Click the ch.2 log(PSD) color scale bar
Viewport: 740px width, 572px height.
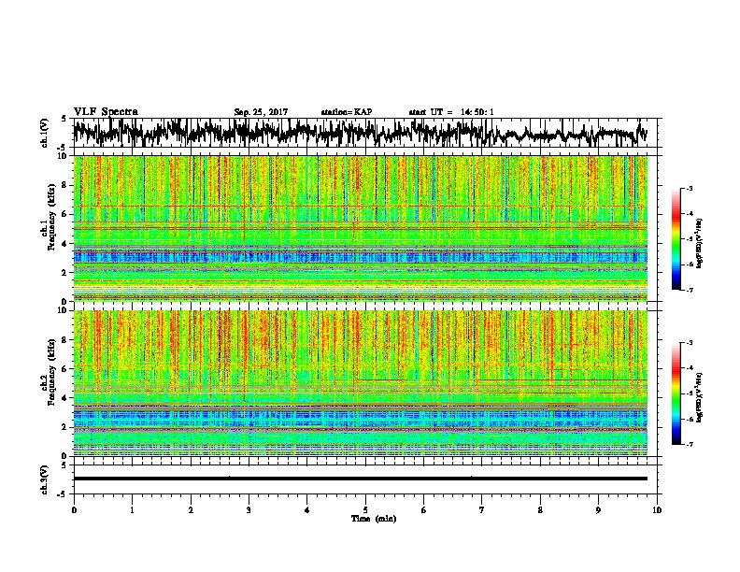(676, 393)
